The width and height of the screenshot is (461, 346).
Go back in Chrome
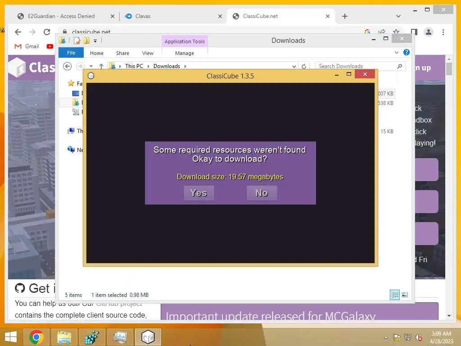pos(18,32)
